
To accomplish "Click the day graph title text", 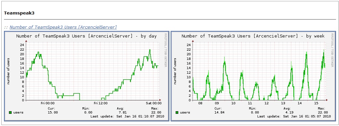I will (x=86, y=36).
